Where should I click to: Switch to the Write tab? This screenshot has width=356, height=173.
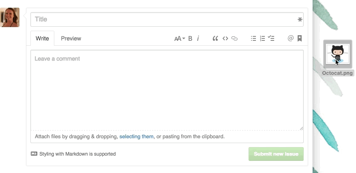[x=42, y=39]
